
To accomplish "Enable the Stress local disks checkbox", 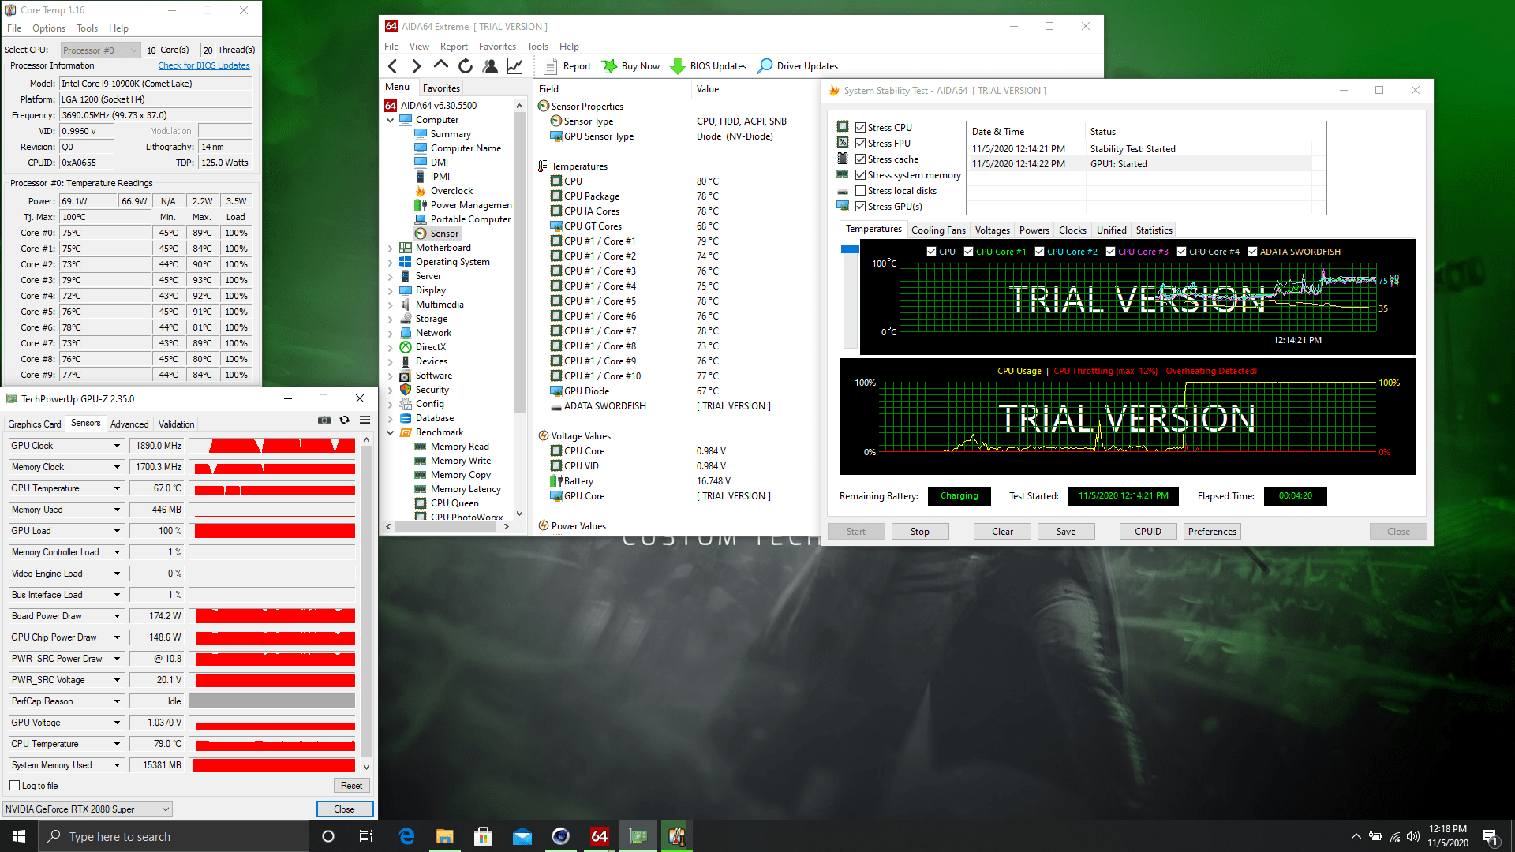I will [861, 191].
